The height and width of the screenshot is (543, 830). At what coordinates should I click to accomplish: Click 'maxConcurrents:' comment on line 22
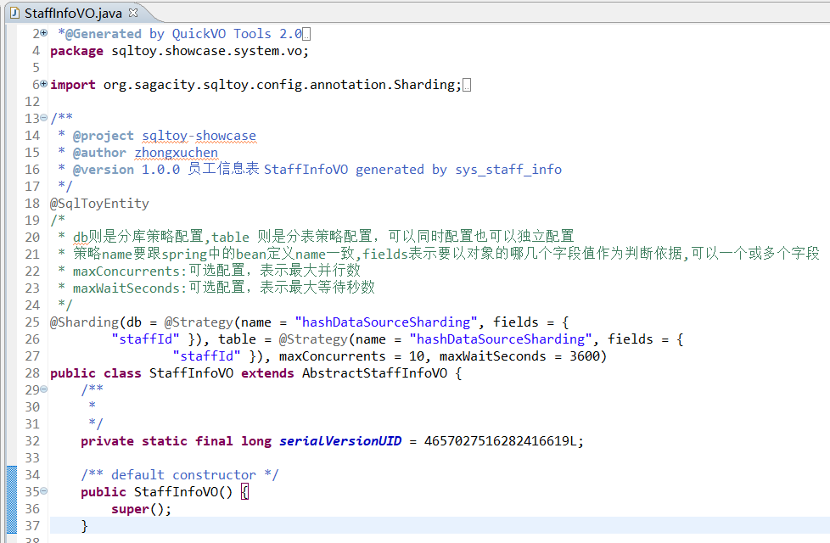(130, 271)
